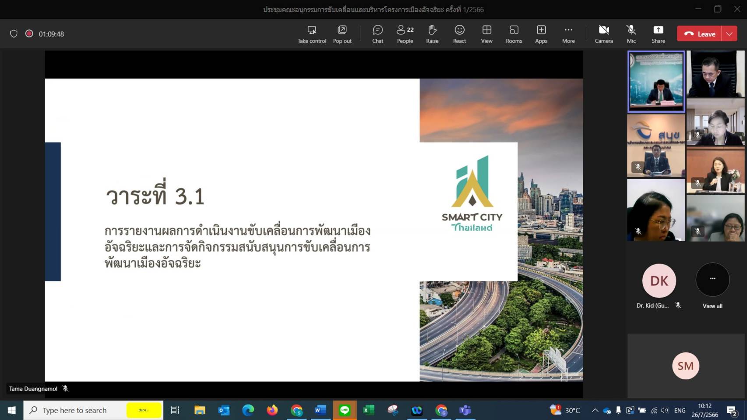Open Outlook from taskbar
747x420 pixels.
click(224, 410)
